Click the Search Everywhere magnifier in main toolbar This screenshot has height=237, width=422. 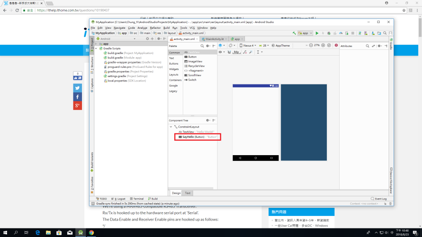pyautogui.click(x=385, y=33)
